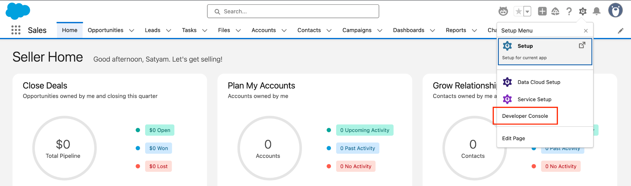Expand the Campaigns tab chevron
631x186 pixels.
coord(380,31)
